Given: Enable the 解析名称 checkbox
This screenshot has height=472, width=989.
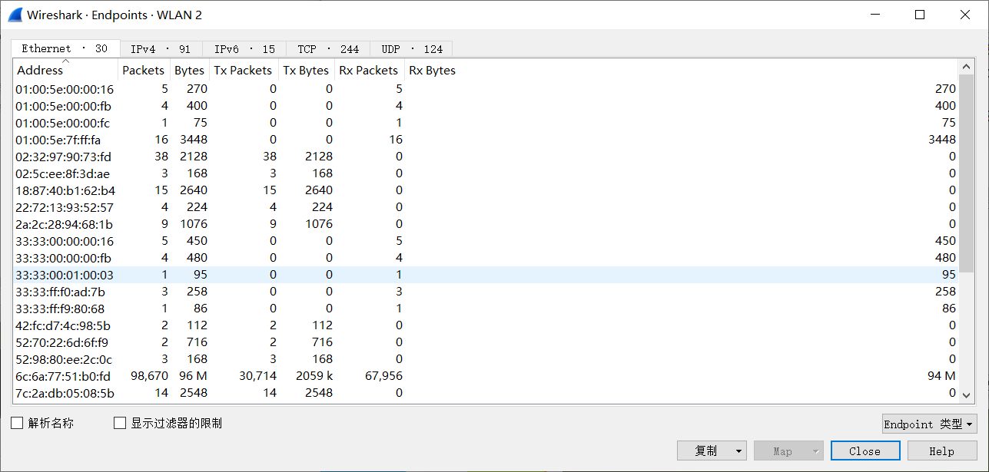Looking at the screenshot, I should (x=17, y=423).
